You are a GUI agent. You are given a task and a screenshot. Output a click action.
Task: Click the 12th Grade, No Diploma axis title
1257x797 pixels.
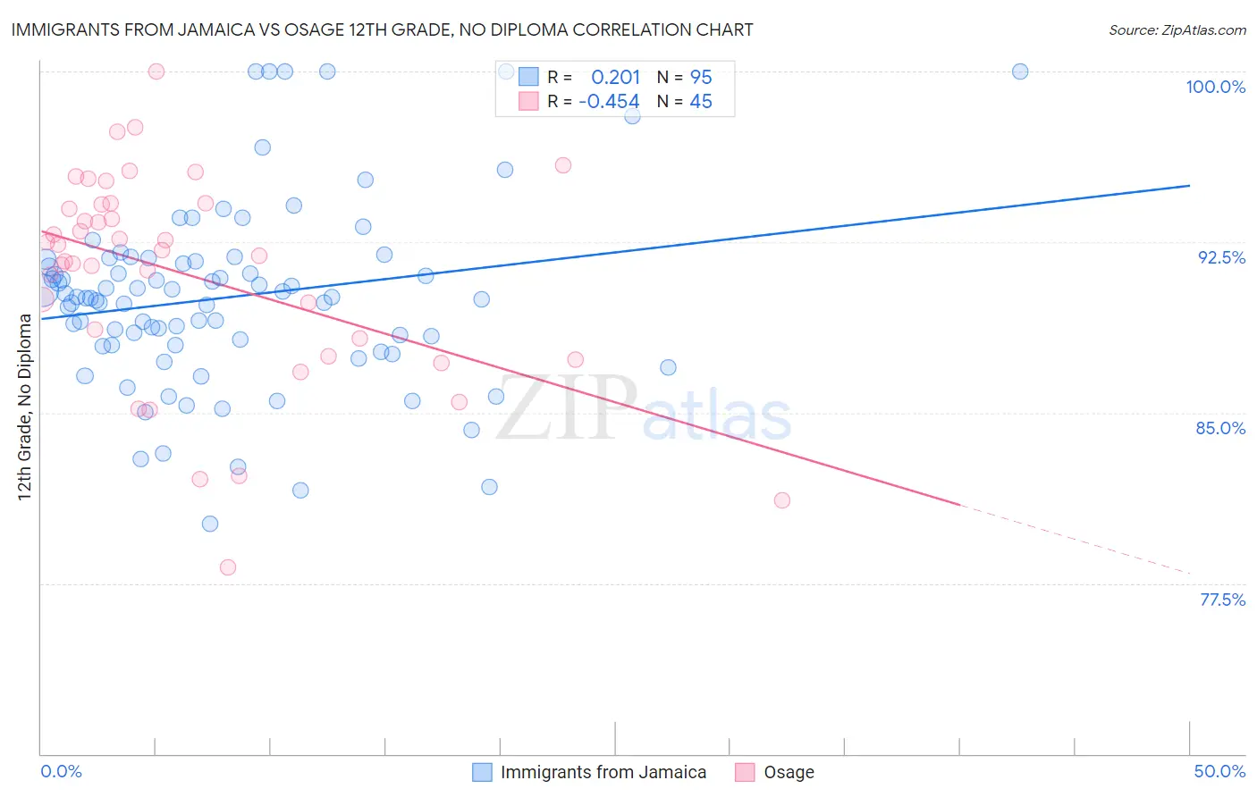pos(25,407)
